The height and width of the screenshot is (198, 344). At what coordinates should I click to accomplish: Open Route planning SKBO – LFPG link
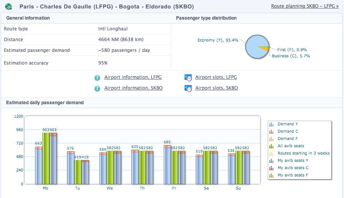click(304, 6)
